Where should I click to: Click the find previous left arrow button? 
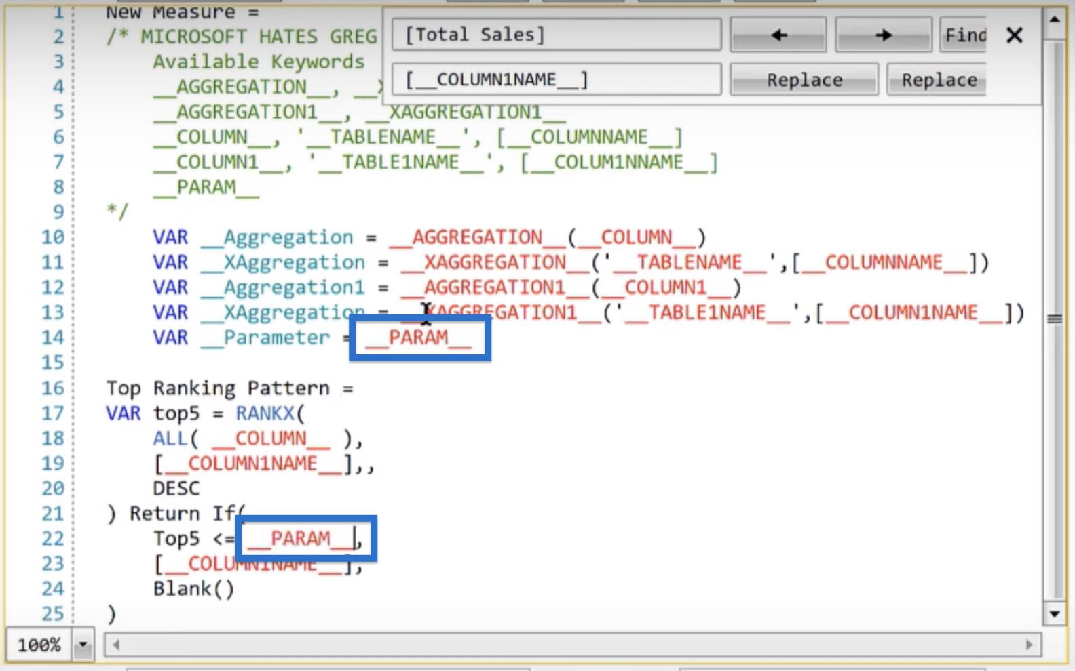(x=778, y=35)
